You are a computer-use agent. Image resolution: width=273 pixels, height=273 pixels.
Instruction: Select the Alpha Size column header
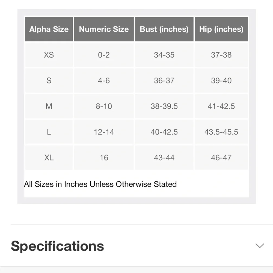[49, 29]
